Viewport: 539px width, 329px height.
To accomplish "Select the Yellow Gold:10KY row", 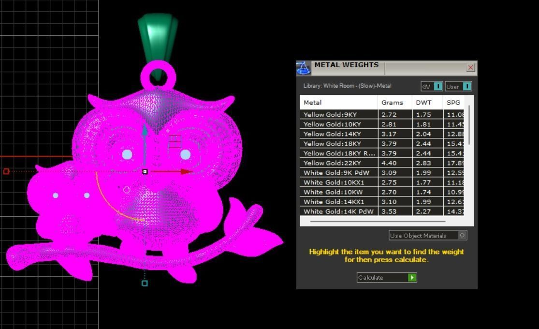I will coord(382,124).
